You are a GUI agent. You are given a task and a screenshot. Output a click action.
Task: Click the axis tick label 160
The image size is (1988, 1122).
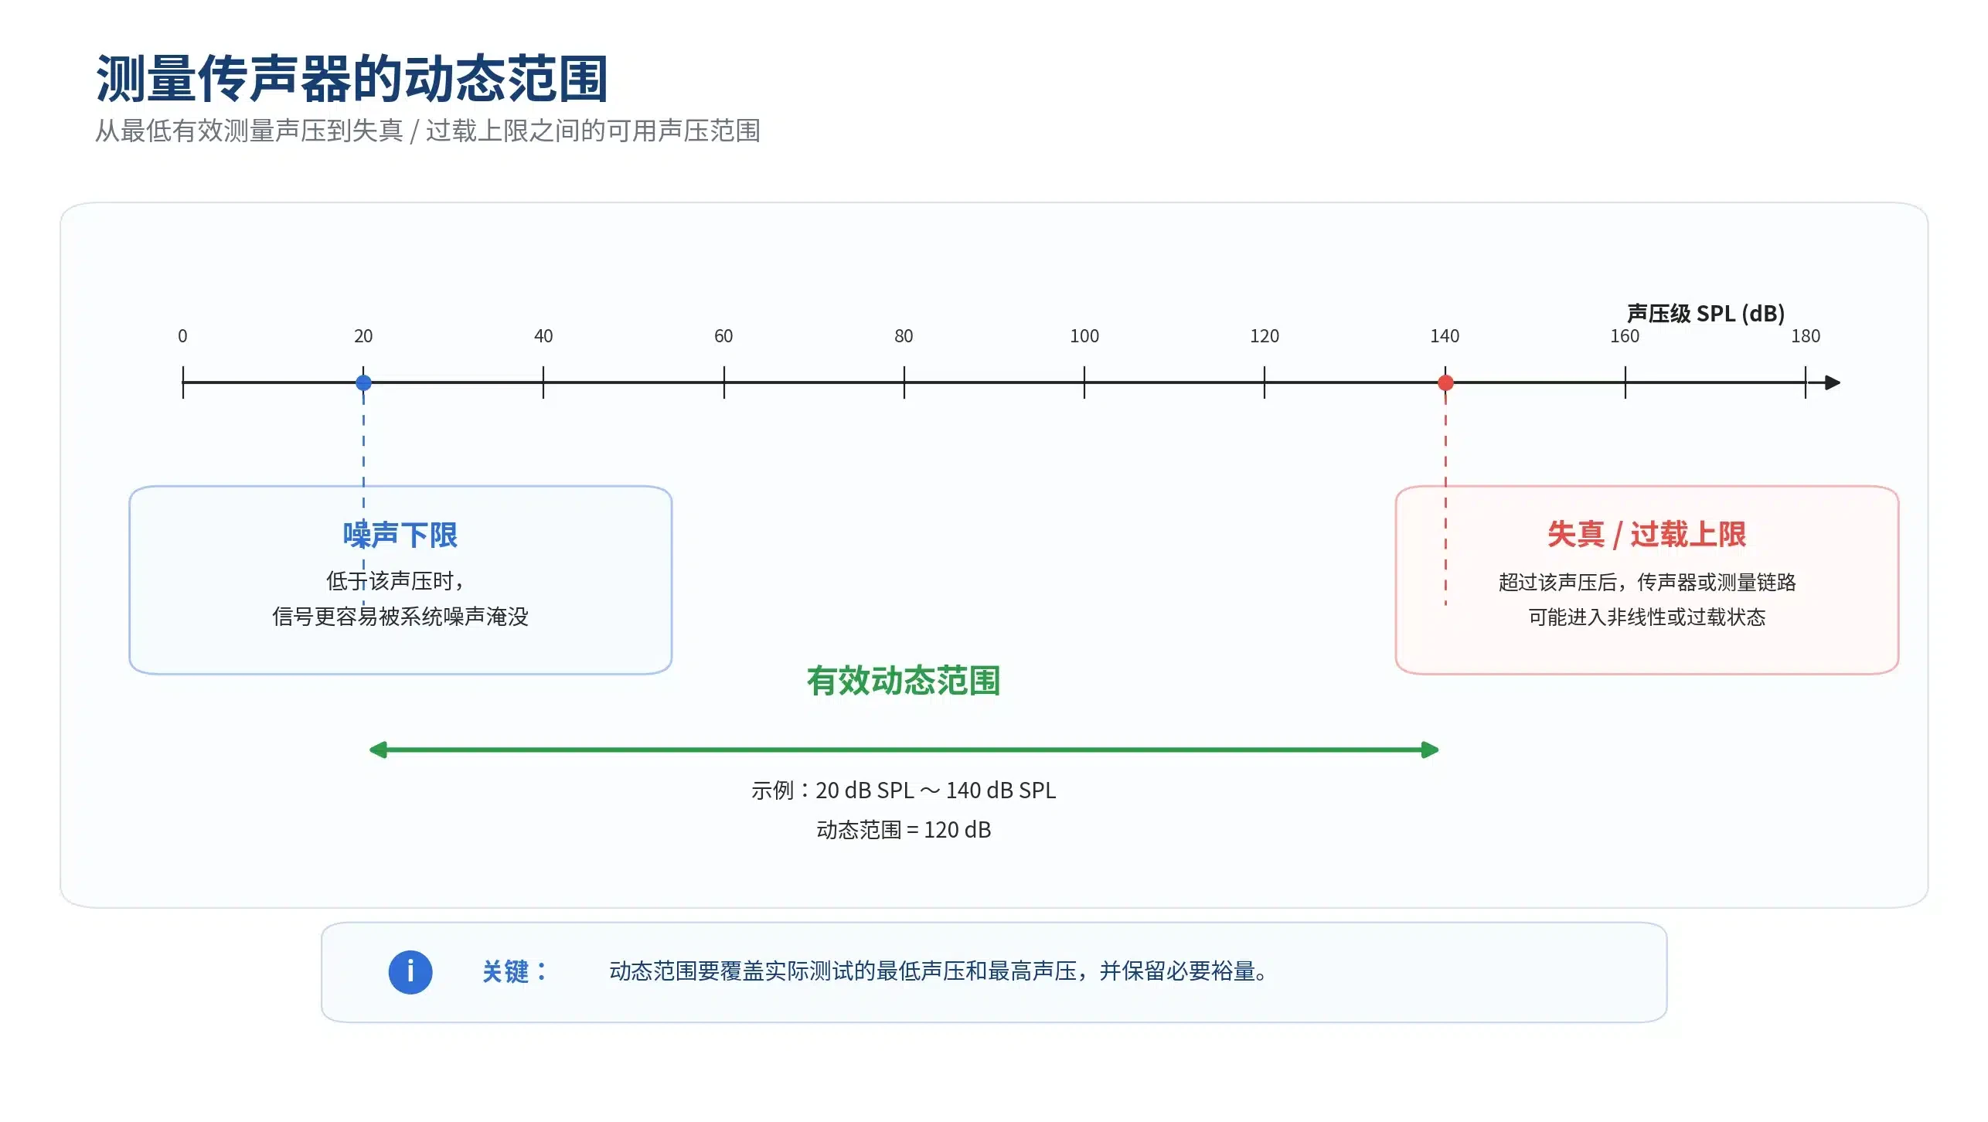[1625, 336]
